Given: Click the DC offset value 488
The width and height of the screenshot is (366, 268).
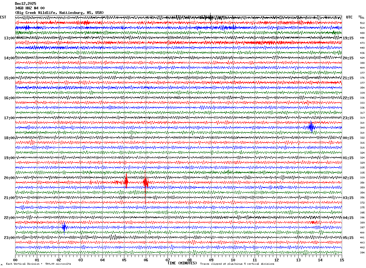Looking at the screenshot, I should tap(362, 33).
